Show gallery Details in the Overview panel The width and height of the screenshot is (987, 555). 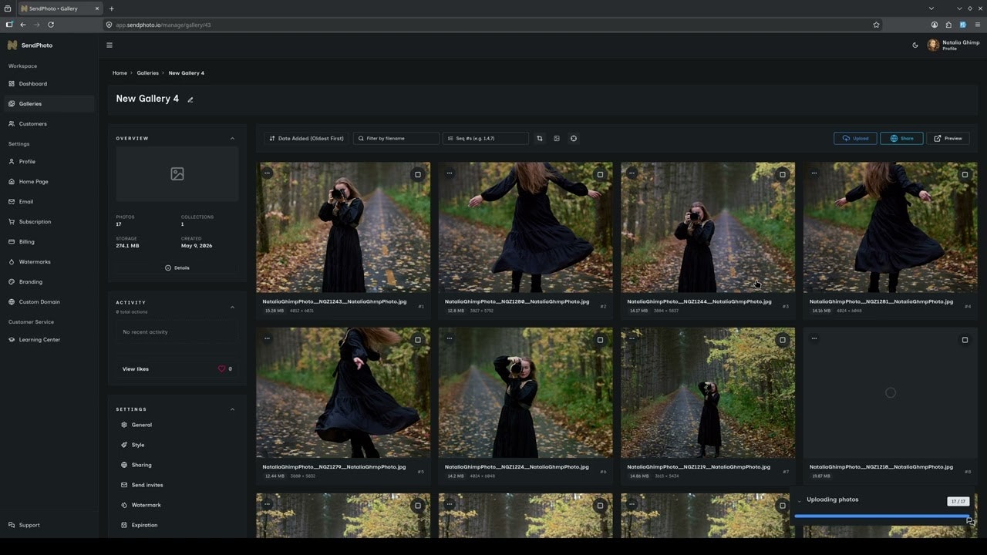click(x=177, y=268)
